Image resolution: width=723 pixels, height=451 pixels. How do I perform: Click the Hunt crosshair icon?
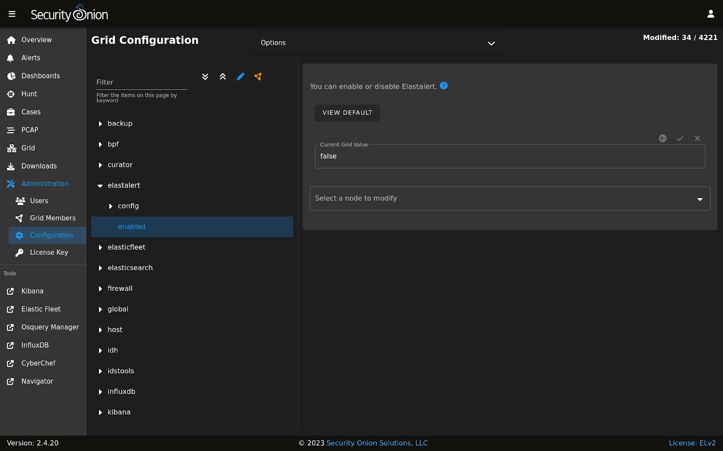11,94
